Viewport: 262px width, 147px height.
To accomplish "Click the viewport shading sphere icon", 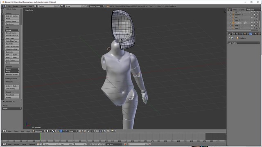I will click(x=48, y=131).
